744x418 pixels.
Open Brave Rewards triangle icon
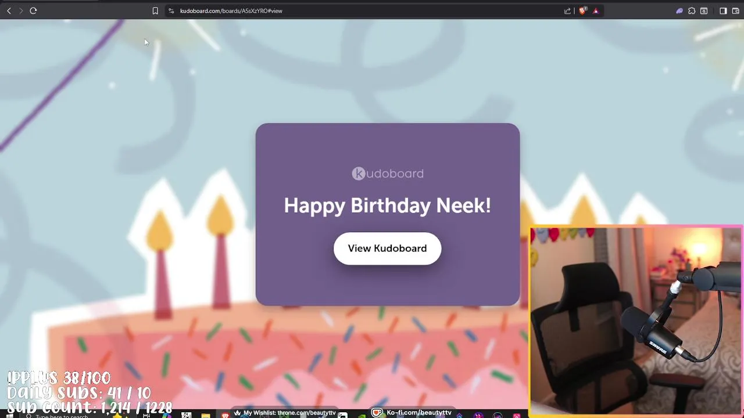click(596, 10)
